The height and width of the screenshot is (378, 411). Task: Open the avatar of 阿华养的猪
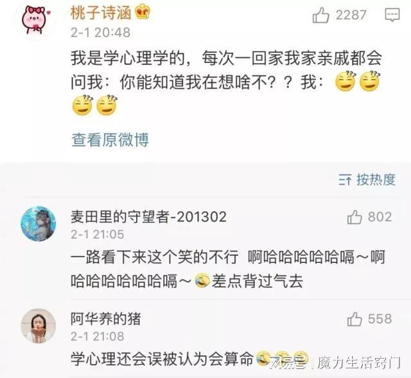point(39,325)
